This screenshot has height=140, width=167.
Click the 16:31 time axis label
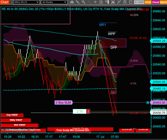click(35, 137)
